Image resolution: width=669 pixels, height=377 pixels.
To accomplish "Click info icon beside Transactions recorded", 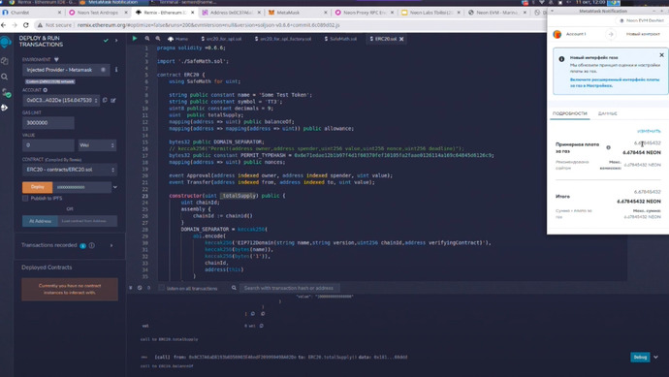I will 92,245.
